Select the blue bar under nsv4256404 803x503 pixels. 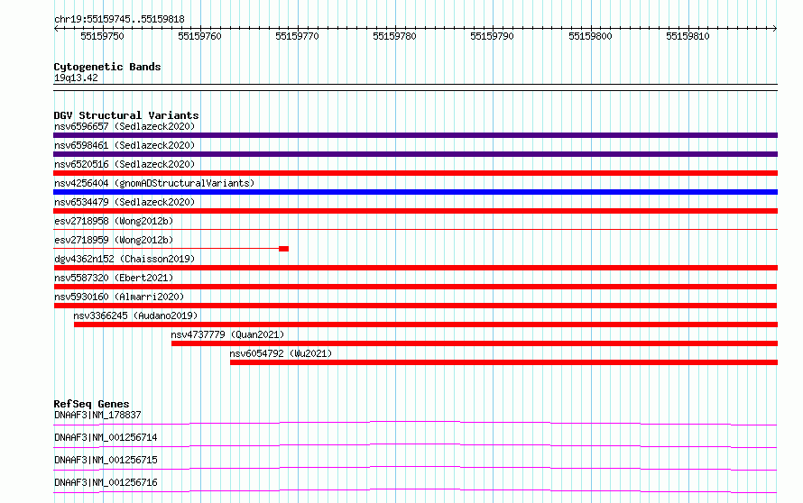(x=415, y=192)
